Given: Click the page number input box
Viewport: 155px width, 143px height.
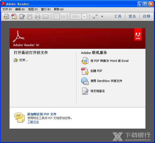Looking at the screenshot, I should pyautogui.click(x=57, y=17).
